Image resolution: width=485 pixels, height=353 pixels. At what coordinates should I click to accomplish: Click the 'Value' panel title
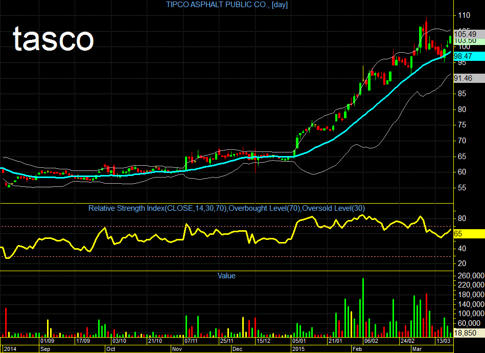[x=226, y=276]
